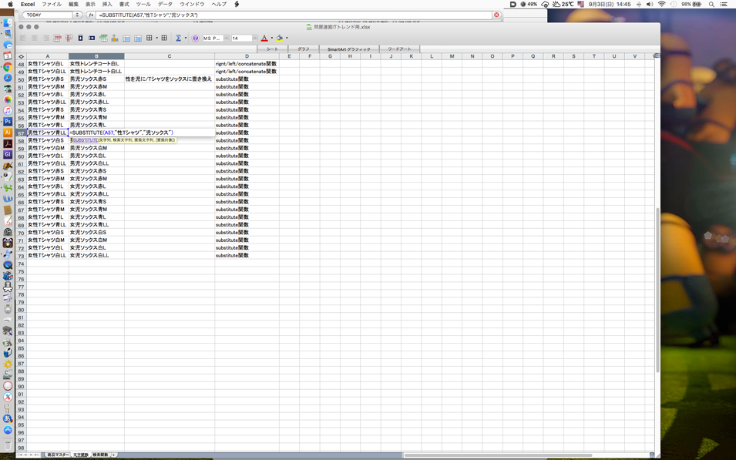Click the AutoSum sigma icon
736x460 pixels.
[x=178, y=38]
